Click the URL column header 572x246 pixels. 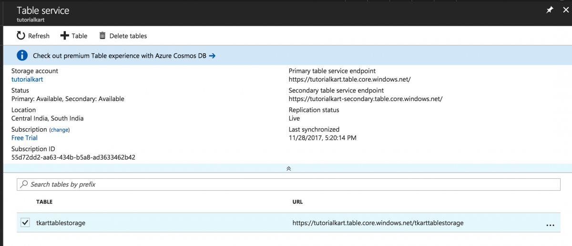pos(297,202)
